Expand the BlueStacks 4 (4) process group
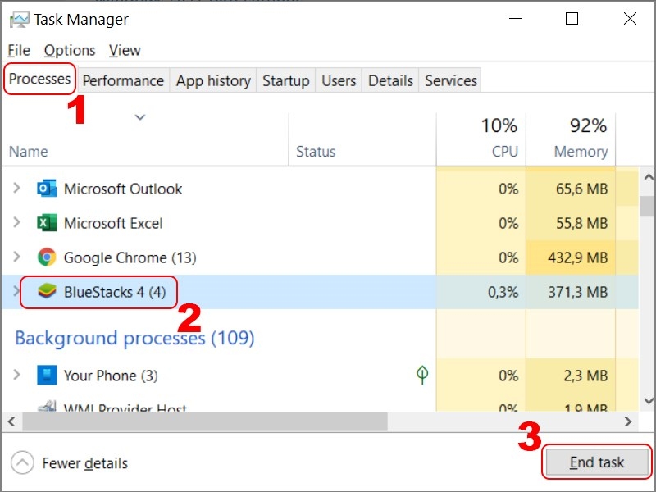The width and height of the screenshot is (656, 492). (16, 291)
